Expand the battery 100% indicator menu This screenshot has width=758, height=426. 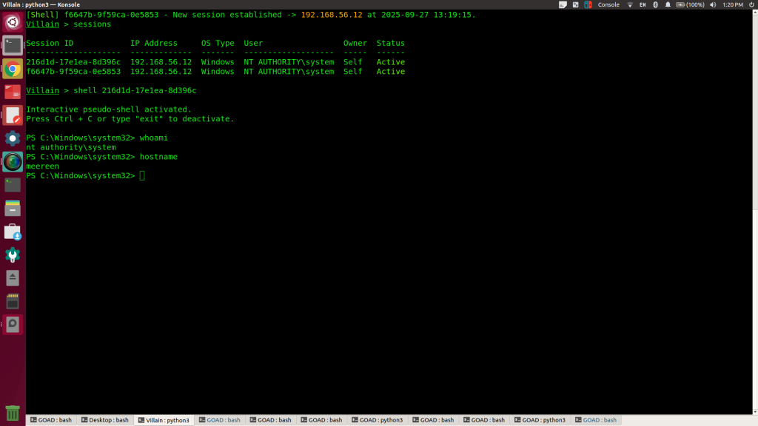[x=684, y=4]
